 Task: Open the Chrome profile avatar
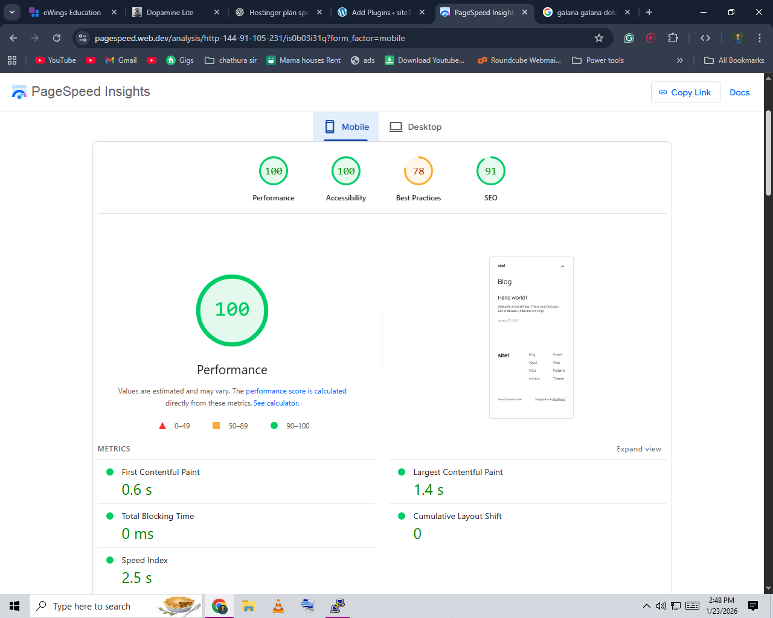click(x=737, y=38)
